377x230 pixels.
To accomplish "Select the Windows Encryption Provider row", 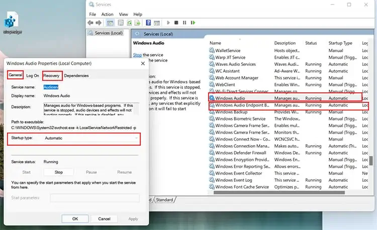I will (x=289, y=159).
